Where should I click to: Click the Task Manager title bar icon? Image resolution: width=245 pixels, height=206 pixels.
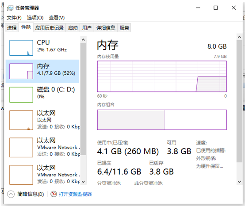[x=10, y=8]
